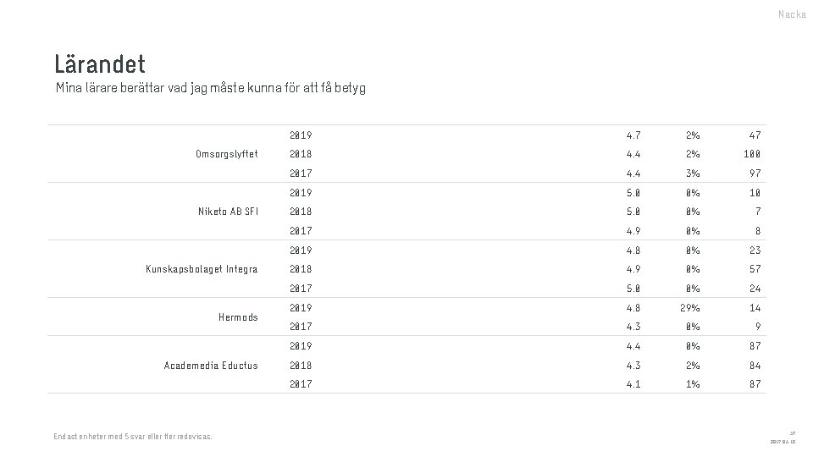Click the page number in the bottom corner
Image resolution: width=813 pixels, height=457 pixels.
(x=793, y=433)
